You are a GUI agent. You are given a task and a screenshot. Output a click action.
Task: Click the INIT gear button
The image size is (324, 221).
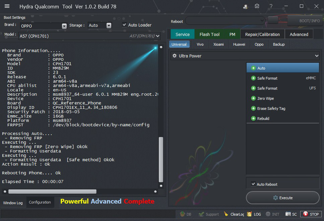tap(272, 214)
